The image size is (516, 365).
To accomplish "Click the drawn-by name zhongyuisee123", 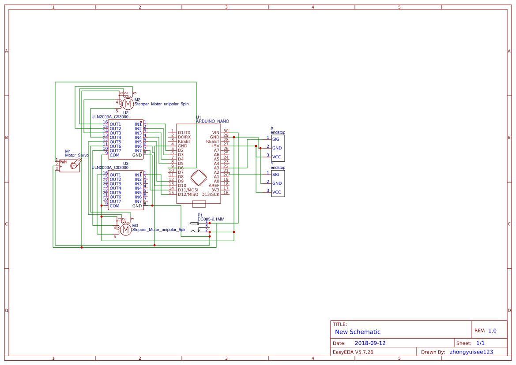I will coord(471,352).
